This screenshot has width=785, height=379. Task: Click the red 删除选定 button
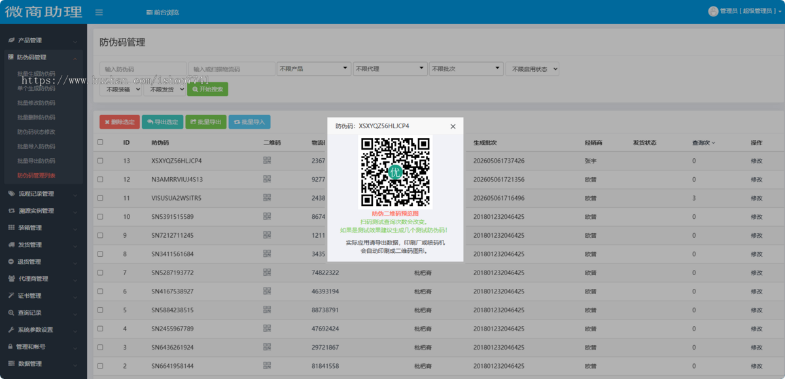coord(119,122)
